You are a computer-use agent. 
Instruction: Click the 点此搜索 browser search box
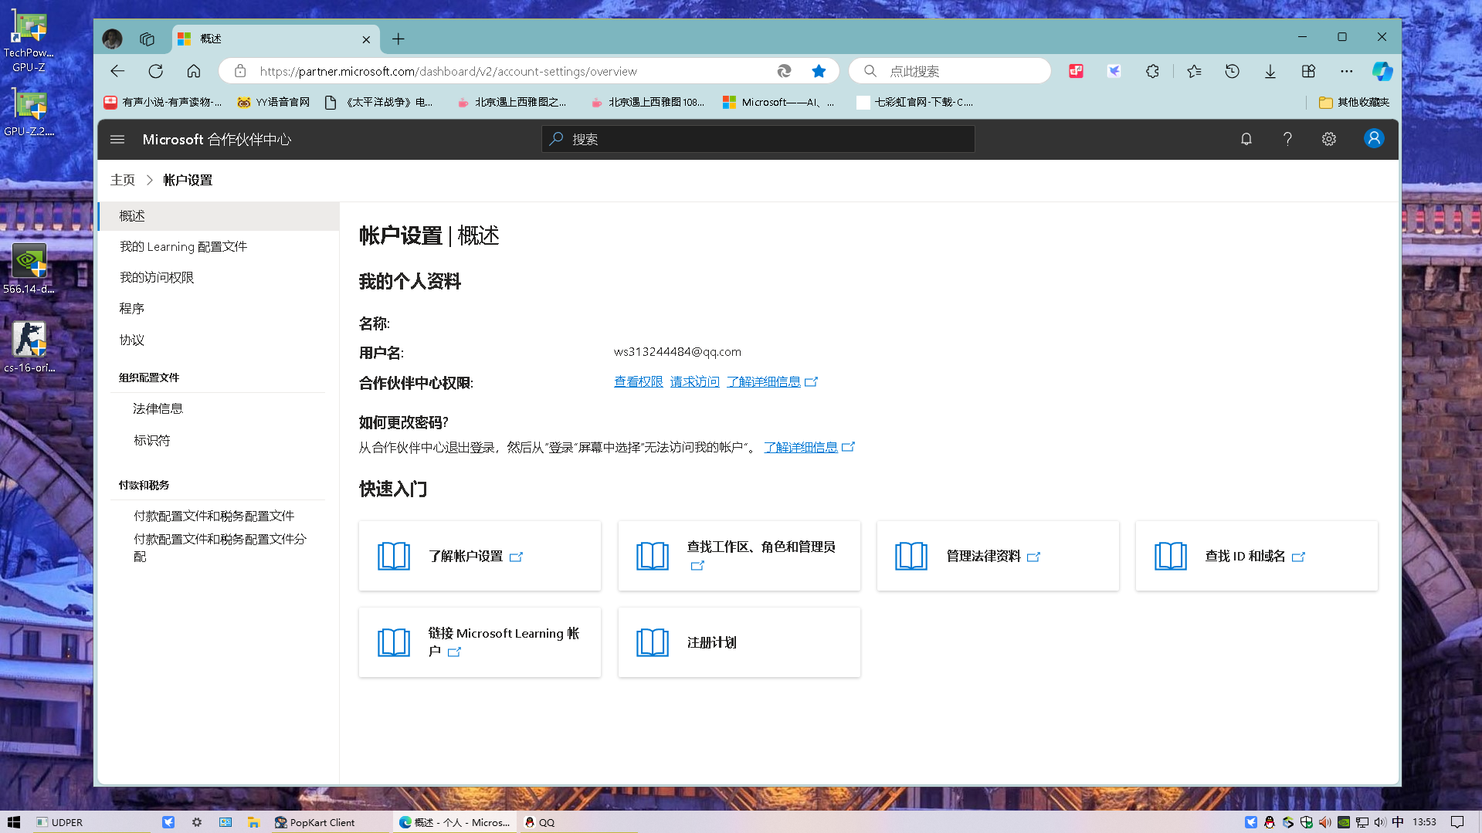950,71
